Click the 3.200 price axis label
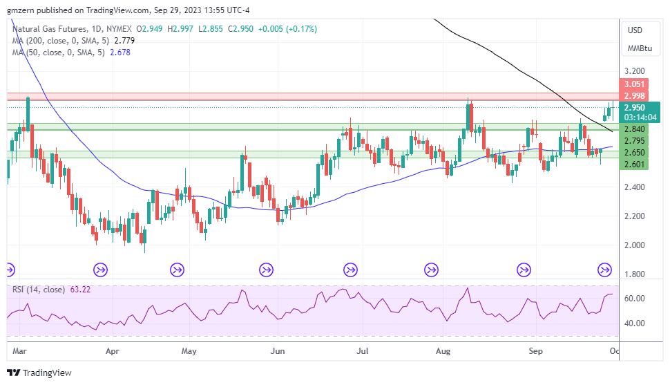The height and width of the screenshot is (385, 670). [x=635, y=71]
